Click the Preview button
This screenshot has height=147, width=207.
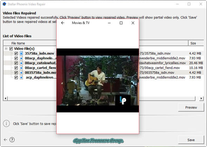pos(191,108)
